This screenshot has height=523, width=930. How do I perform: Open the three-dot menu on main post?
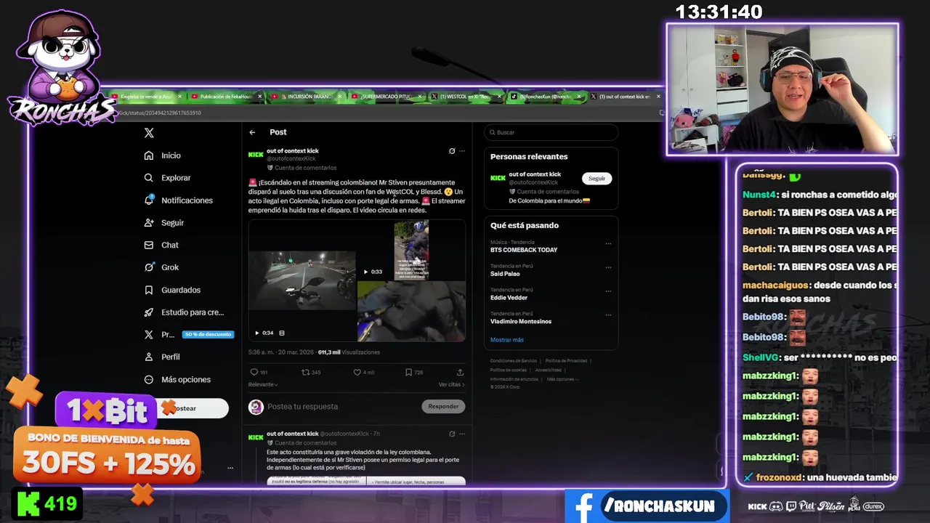462,151
